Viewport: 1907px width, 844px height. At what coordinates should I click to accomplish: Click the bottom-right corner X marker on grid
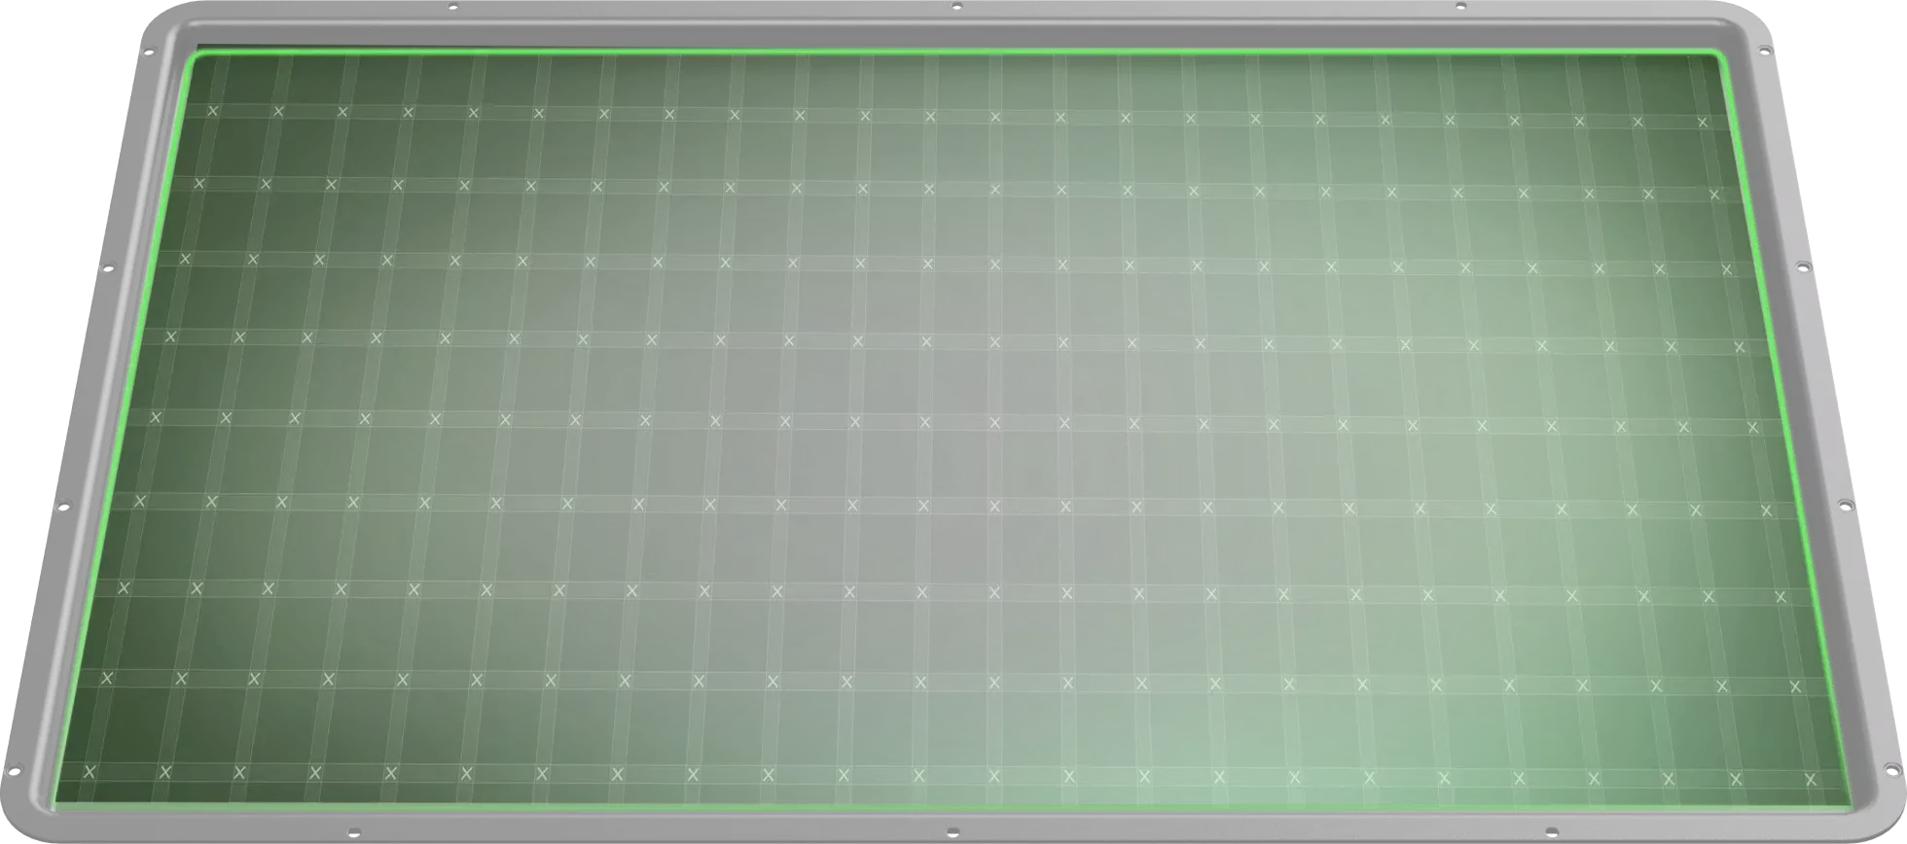tap(1811, 779)
